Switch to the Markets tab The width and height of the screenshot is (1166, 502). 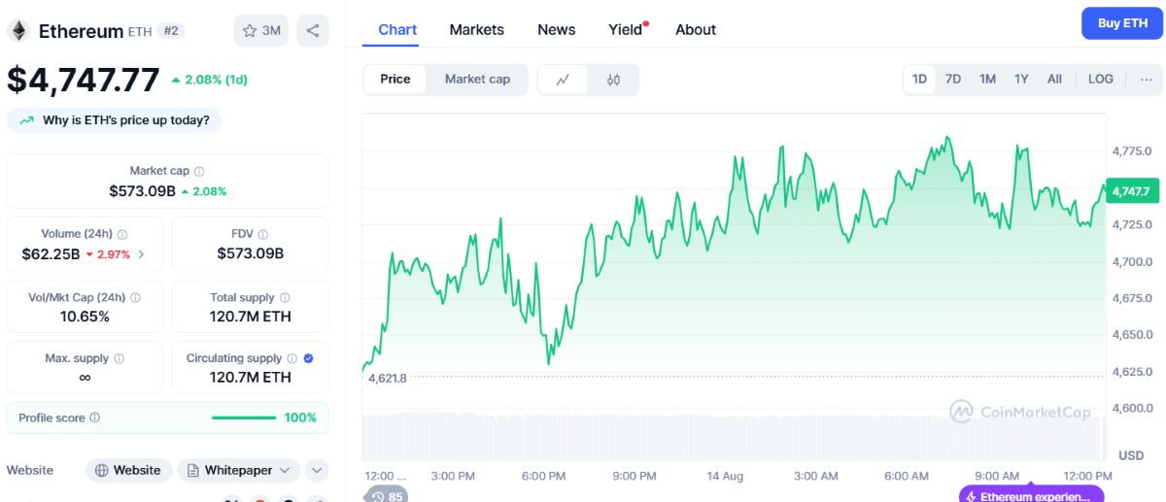click(477, 30)
